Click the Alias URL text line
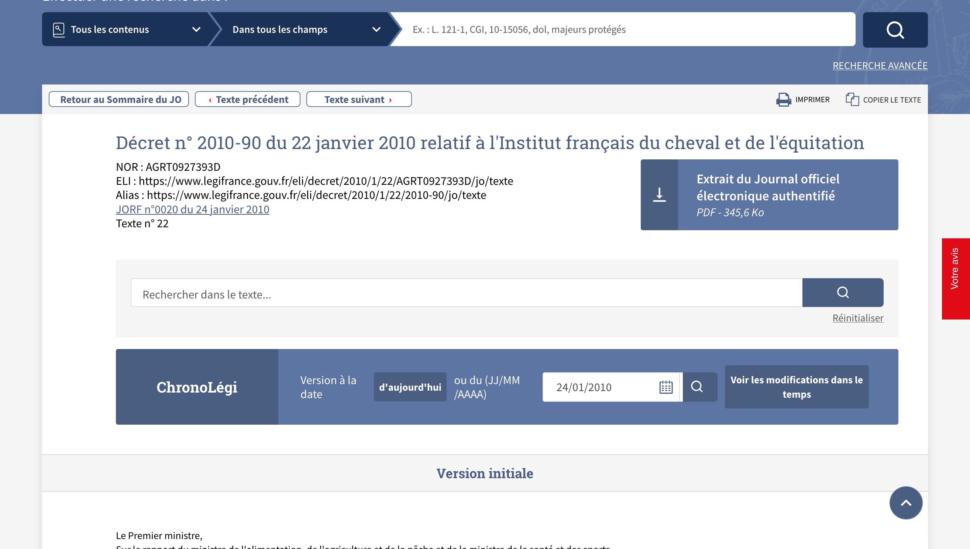The width and height of the screenshot is (970, 549). pos(301,195)
